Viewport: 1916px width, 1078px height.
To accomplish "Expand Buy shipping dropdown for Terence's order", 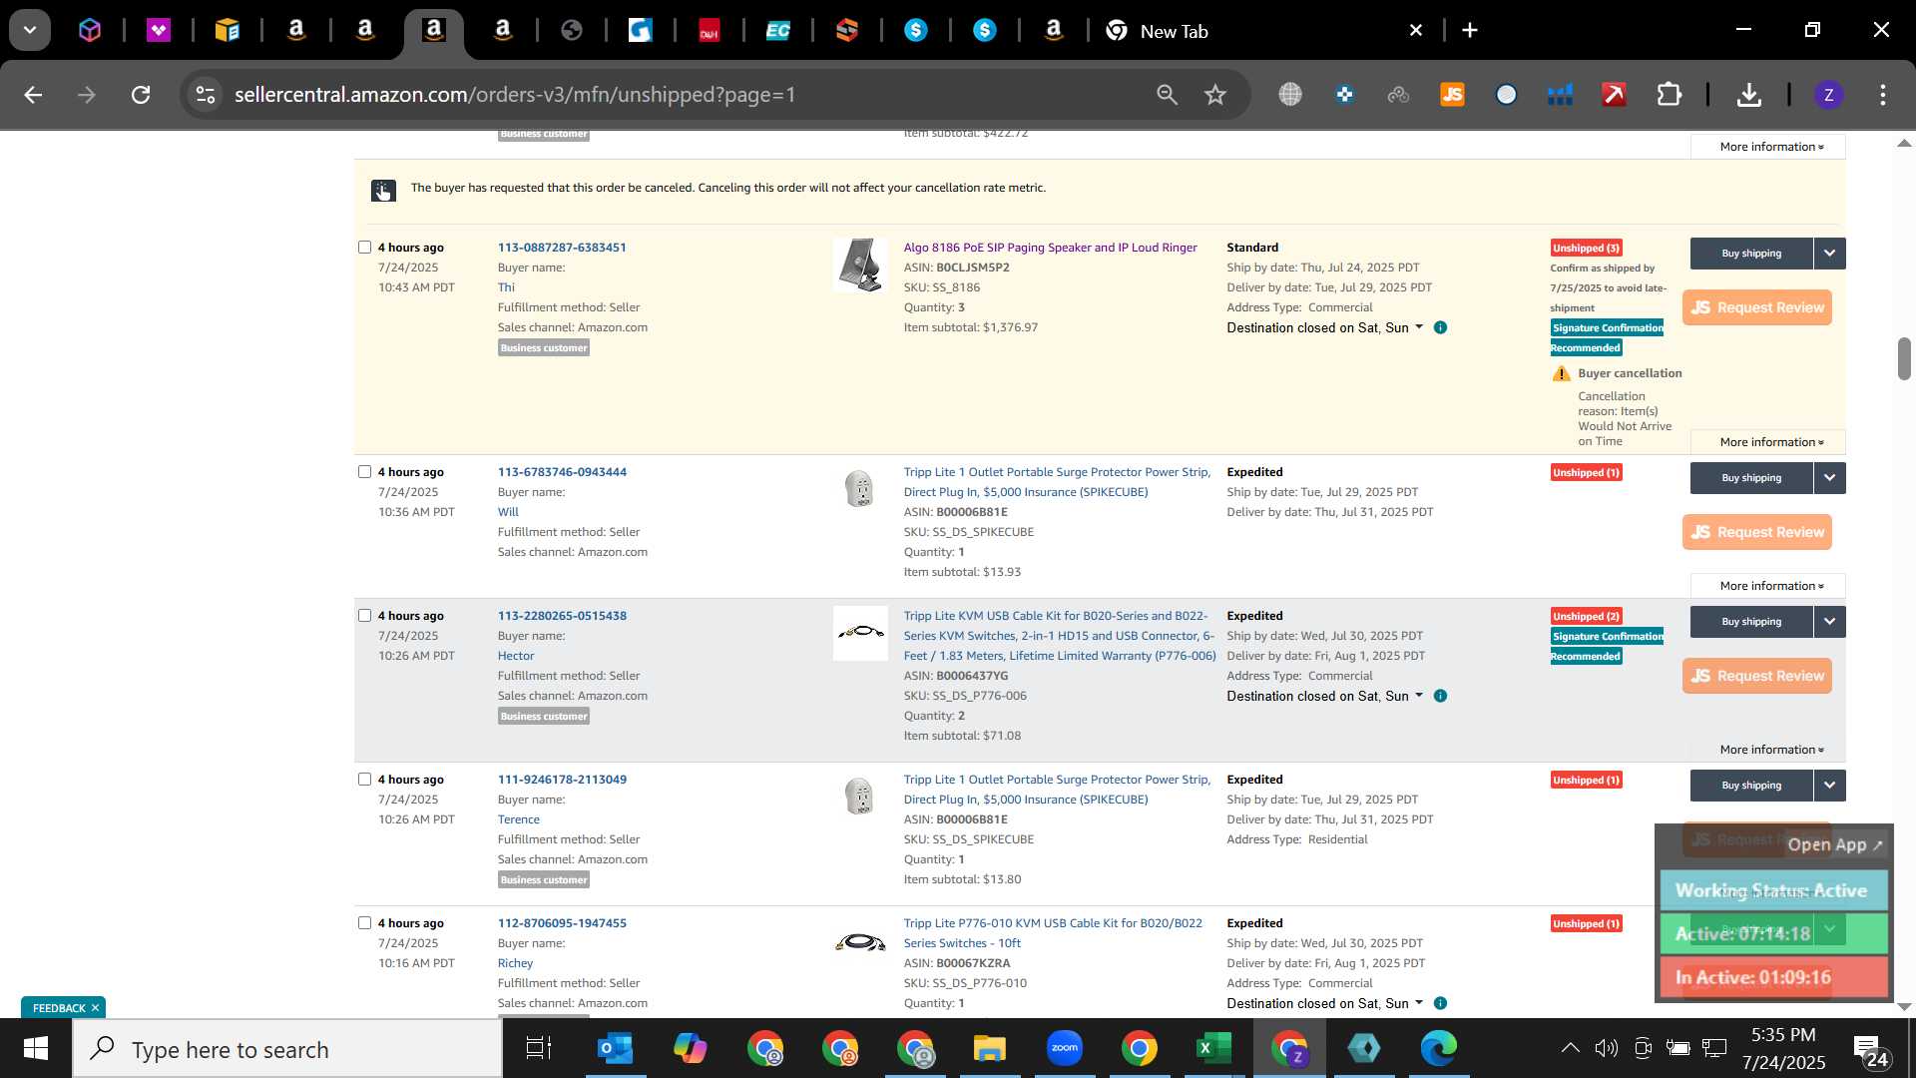I will pos(1829,786).
